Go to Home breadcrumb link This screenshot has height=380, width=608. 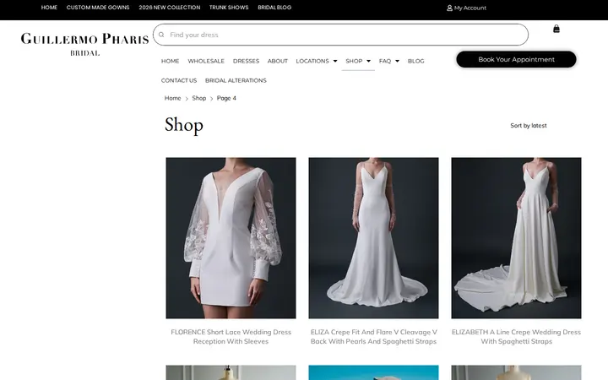172,98
